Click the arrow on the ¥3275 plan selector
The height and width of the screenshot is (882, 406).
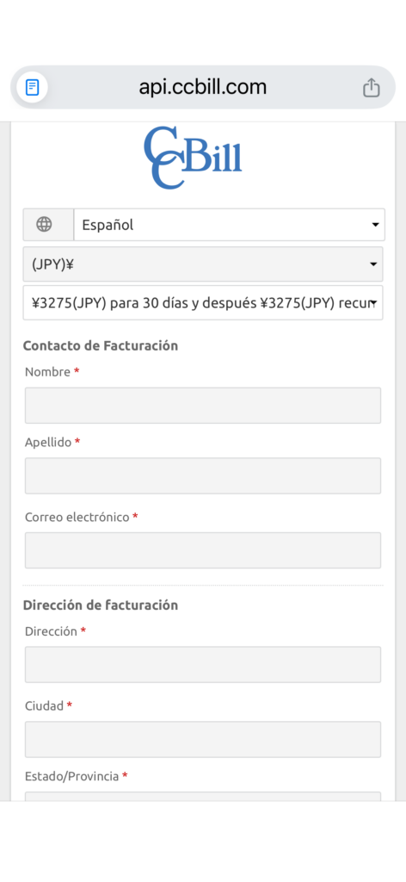click(x=373, y=303)
